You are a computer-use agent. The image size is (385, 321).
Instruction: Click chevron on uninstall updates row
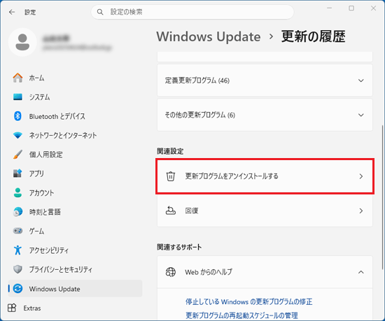(360, 176)
